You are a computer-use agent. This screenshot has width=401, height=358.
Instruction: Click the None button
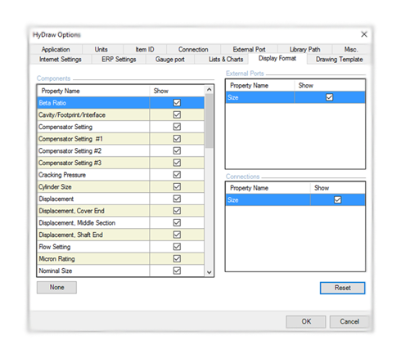56,288
